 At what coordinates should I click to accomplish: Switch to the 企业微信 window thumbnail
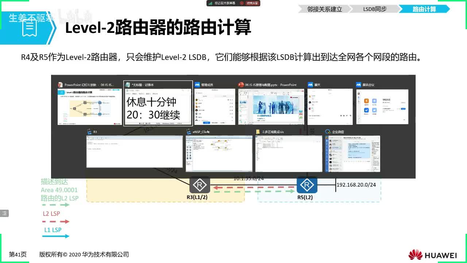click(x=352, y=153)
